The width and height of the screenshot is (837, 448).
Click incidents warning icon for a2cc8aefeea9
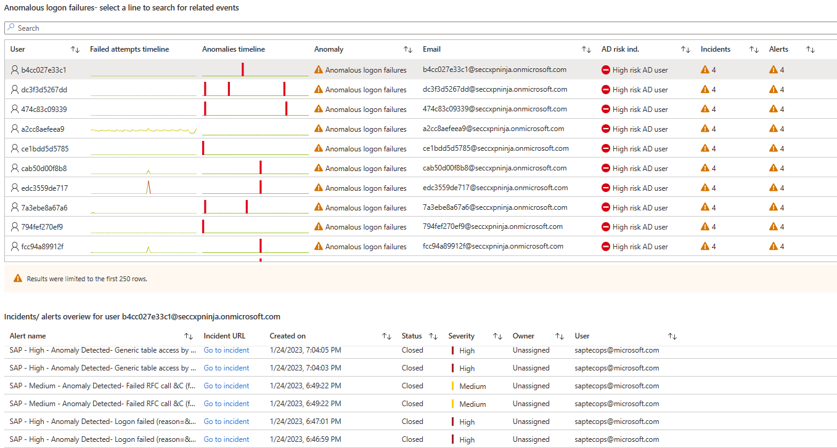coord(705,129)
